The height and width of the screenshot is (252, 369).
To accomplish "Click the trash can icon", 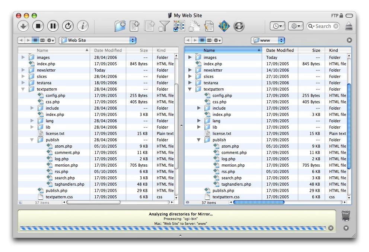I will click(x=346, y=215).
